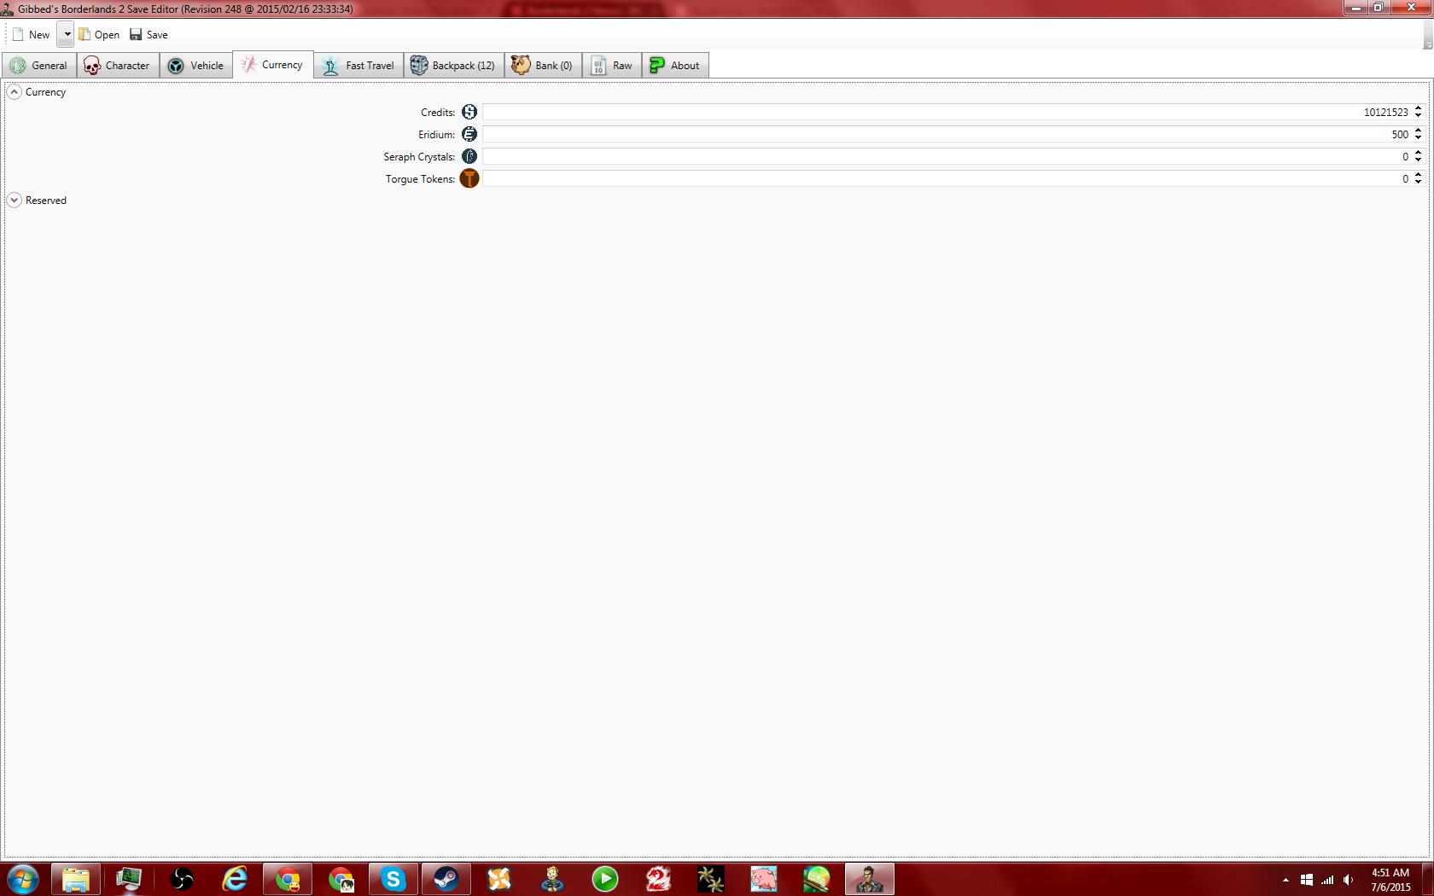This screenshot has height=896, width=1434.
Task: Go to the Character tab
Action: click(x=118, y=66)
